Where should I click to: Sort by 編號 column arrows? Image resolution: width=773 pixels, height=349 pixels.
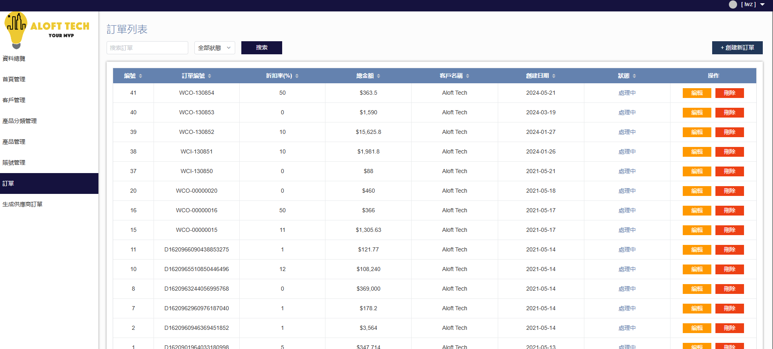[x=140, y=76]
